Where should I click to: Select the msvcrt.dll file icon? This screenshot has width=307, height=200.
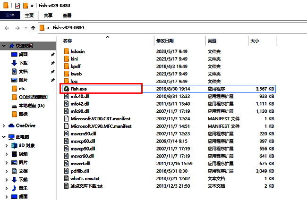[67, 163]
